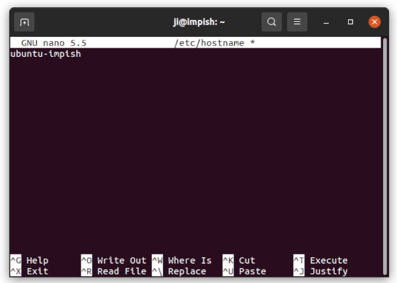Click the ^R Read File shortcut
This screenshot has height=283, width=397.
pos(114,271)
